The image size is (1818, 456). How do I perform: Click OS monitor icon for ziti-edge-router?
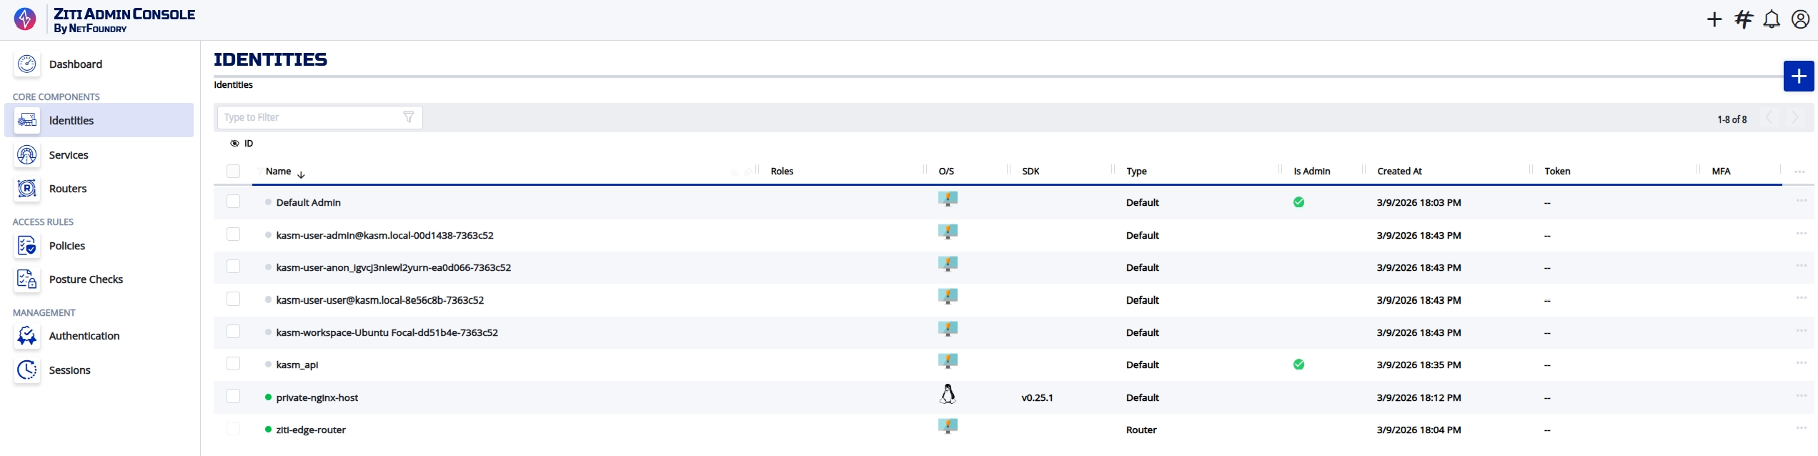[x=948, y=427]
